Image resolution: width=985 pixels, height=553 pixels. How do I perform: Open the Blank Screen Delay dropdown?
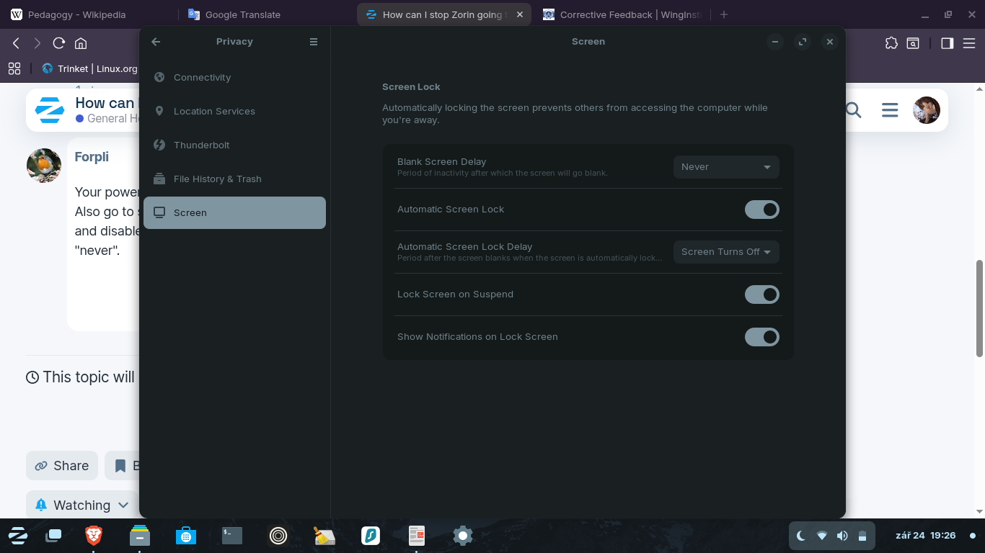[x=725, y=167]
